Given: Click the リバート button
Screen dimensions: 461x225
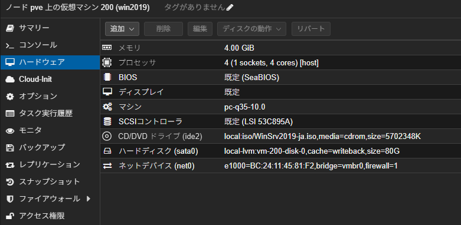Looking at the screenshot, I should [x=310, y=29].
